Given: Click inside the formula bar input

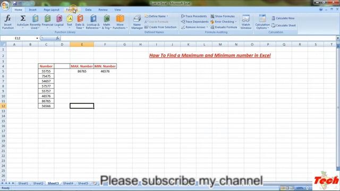Looking at the screenshot, I should 198,38.
